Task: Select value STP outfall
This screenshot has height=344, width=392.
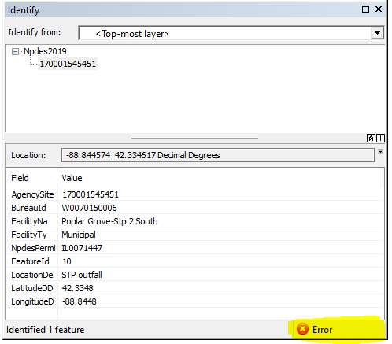Action: pos(82,275)
